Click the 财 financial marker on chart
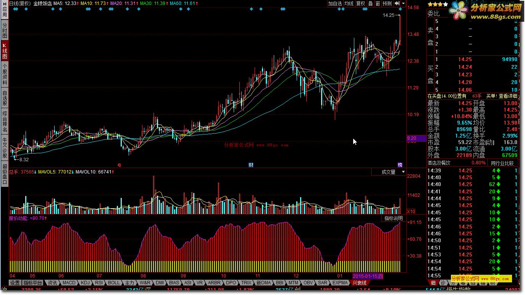525x295 pixels. point(251,165)
